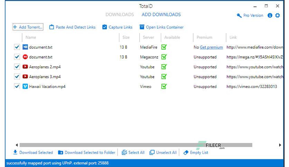Click the Open Links Container archive icon
Viewport: 289px width, 167px height.
point(142,27)
